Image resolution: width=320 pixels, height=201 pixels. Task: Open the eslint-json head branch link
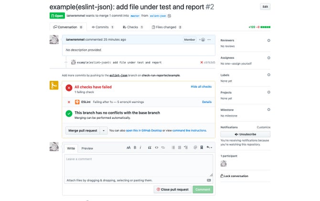pyautogui.click(x=158, y=16)
